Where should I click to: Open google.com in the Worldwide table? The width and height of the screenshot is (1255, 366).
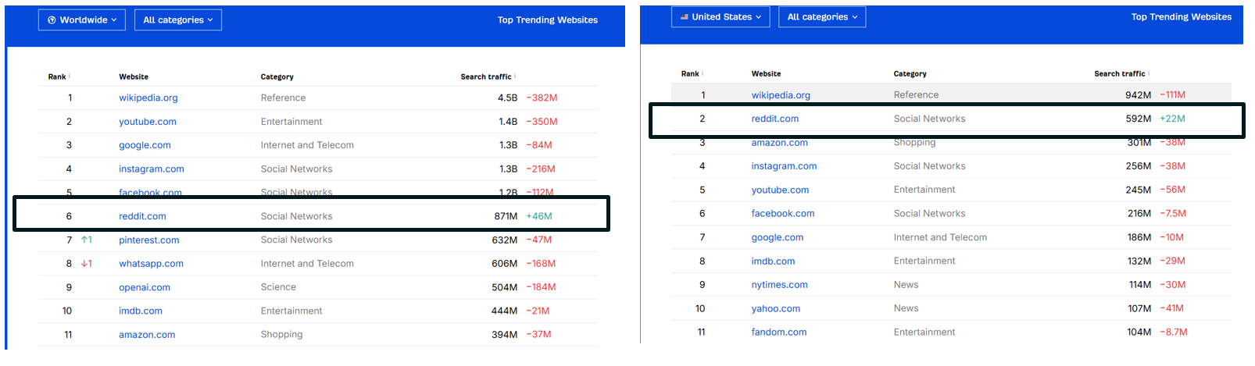tap(145, 145)
